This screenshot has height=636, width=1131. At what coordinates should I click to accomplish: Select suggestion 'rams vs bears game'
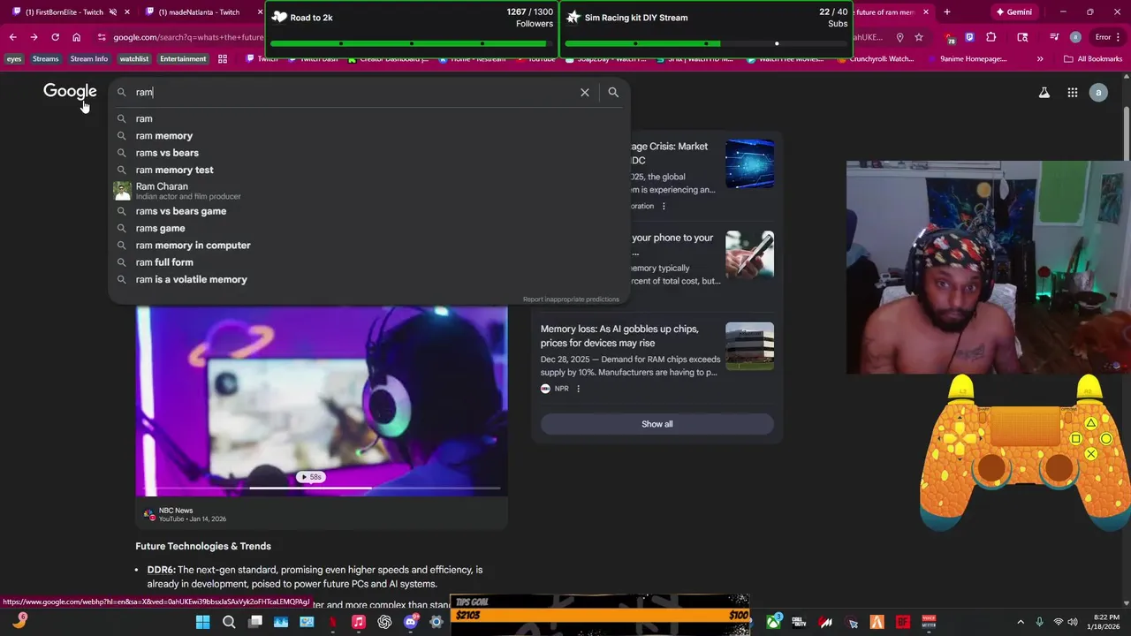(x=369, y=211)
